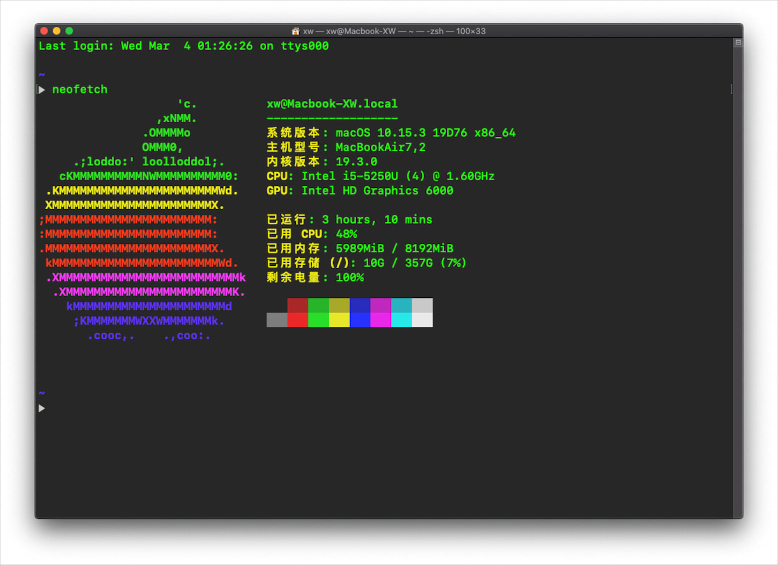Select the neofetch command text
Screen dimensions: 778x565
(x=80, y=89)
